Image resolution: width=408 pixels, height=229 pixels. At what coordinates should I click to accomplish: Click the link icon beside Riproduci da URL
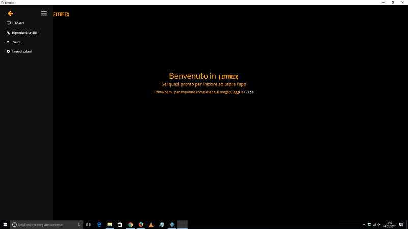pyautogui.click(x=8, y=33)
